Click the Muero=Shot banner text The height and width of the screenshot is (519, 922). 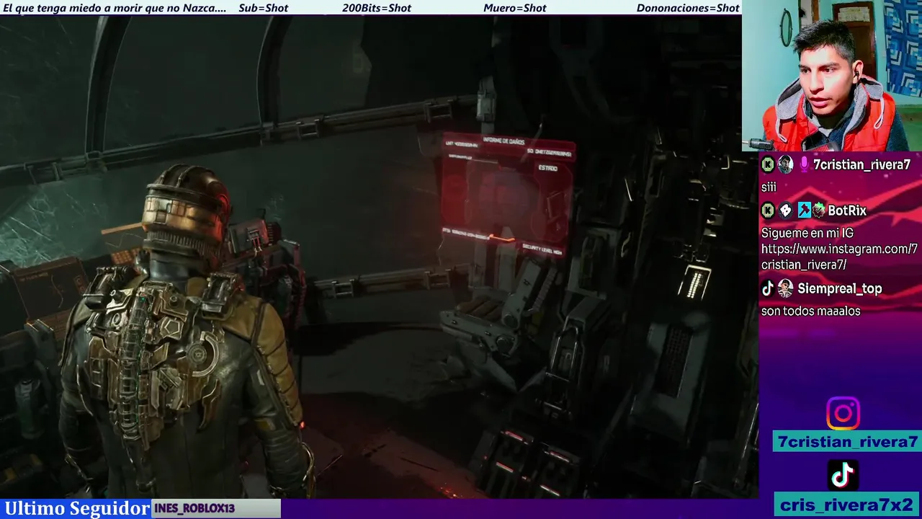click(x=515, y=8)
